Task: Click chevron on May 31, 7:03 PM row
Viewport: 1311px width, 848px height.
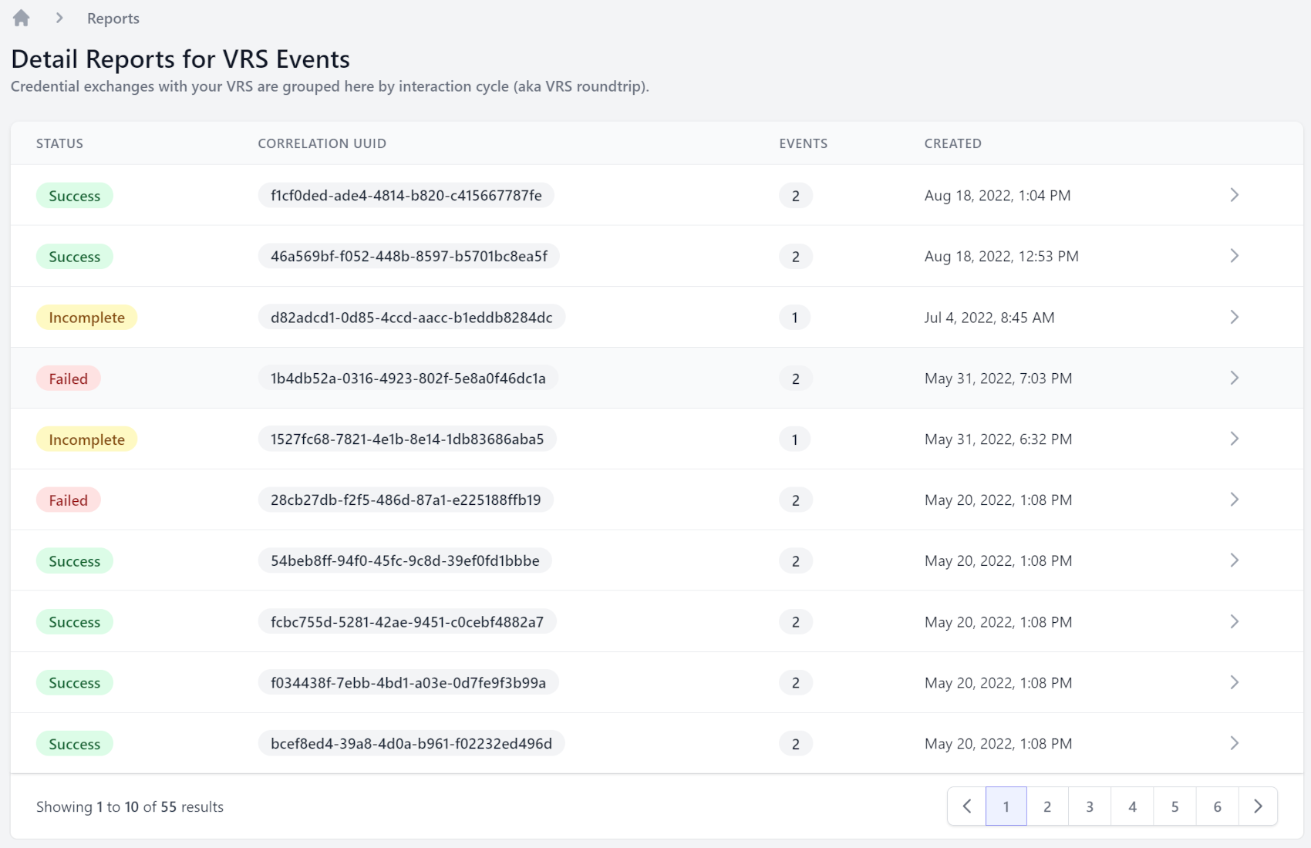Action: (x=1234, y=378)
